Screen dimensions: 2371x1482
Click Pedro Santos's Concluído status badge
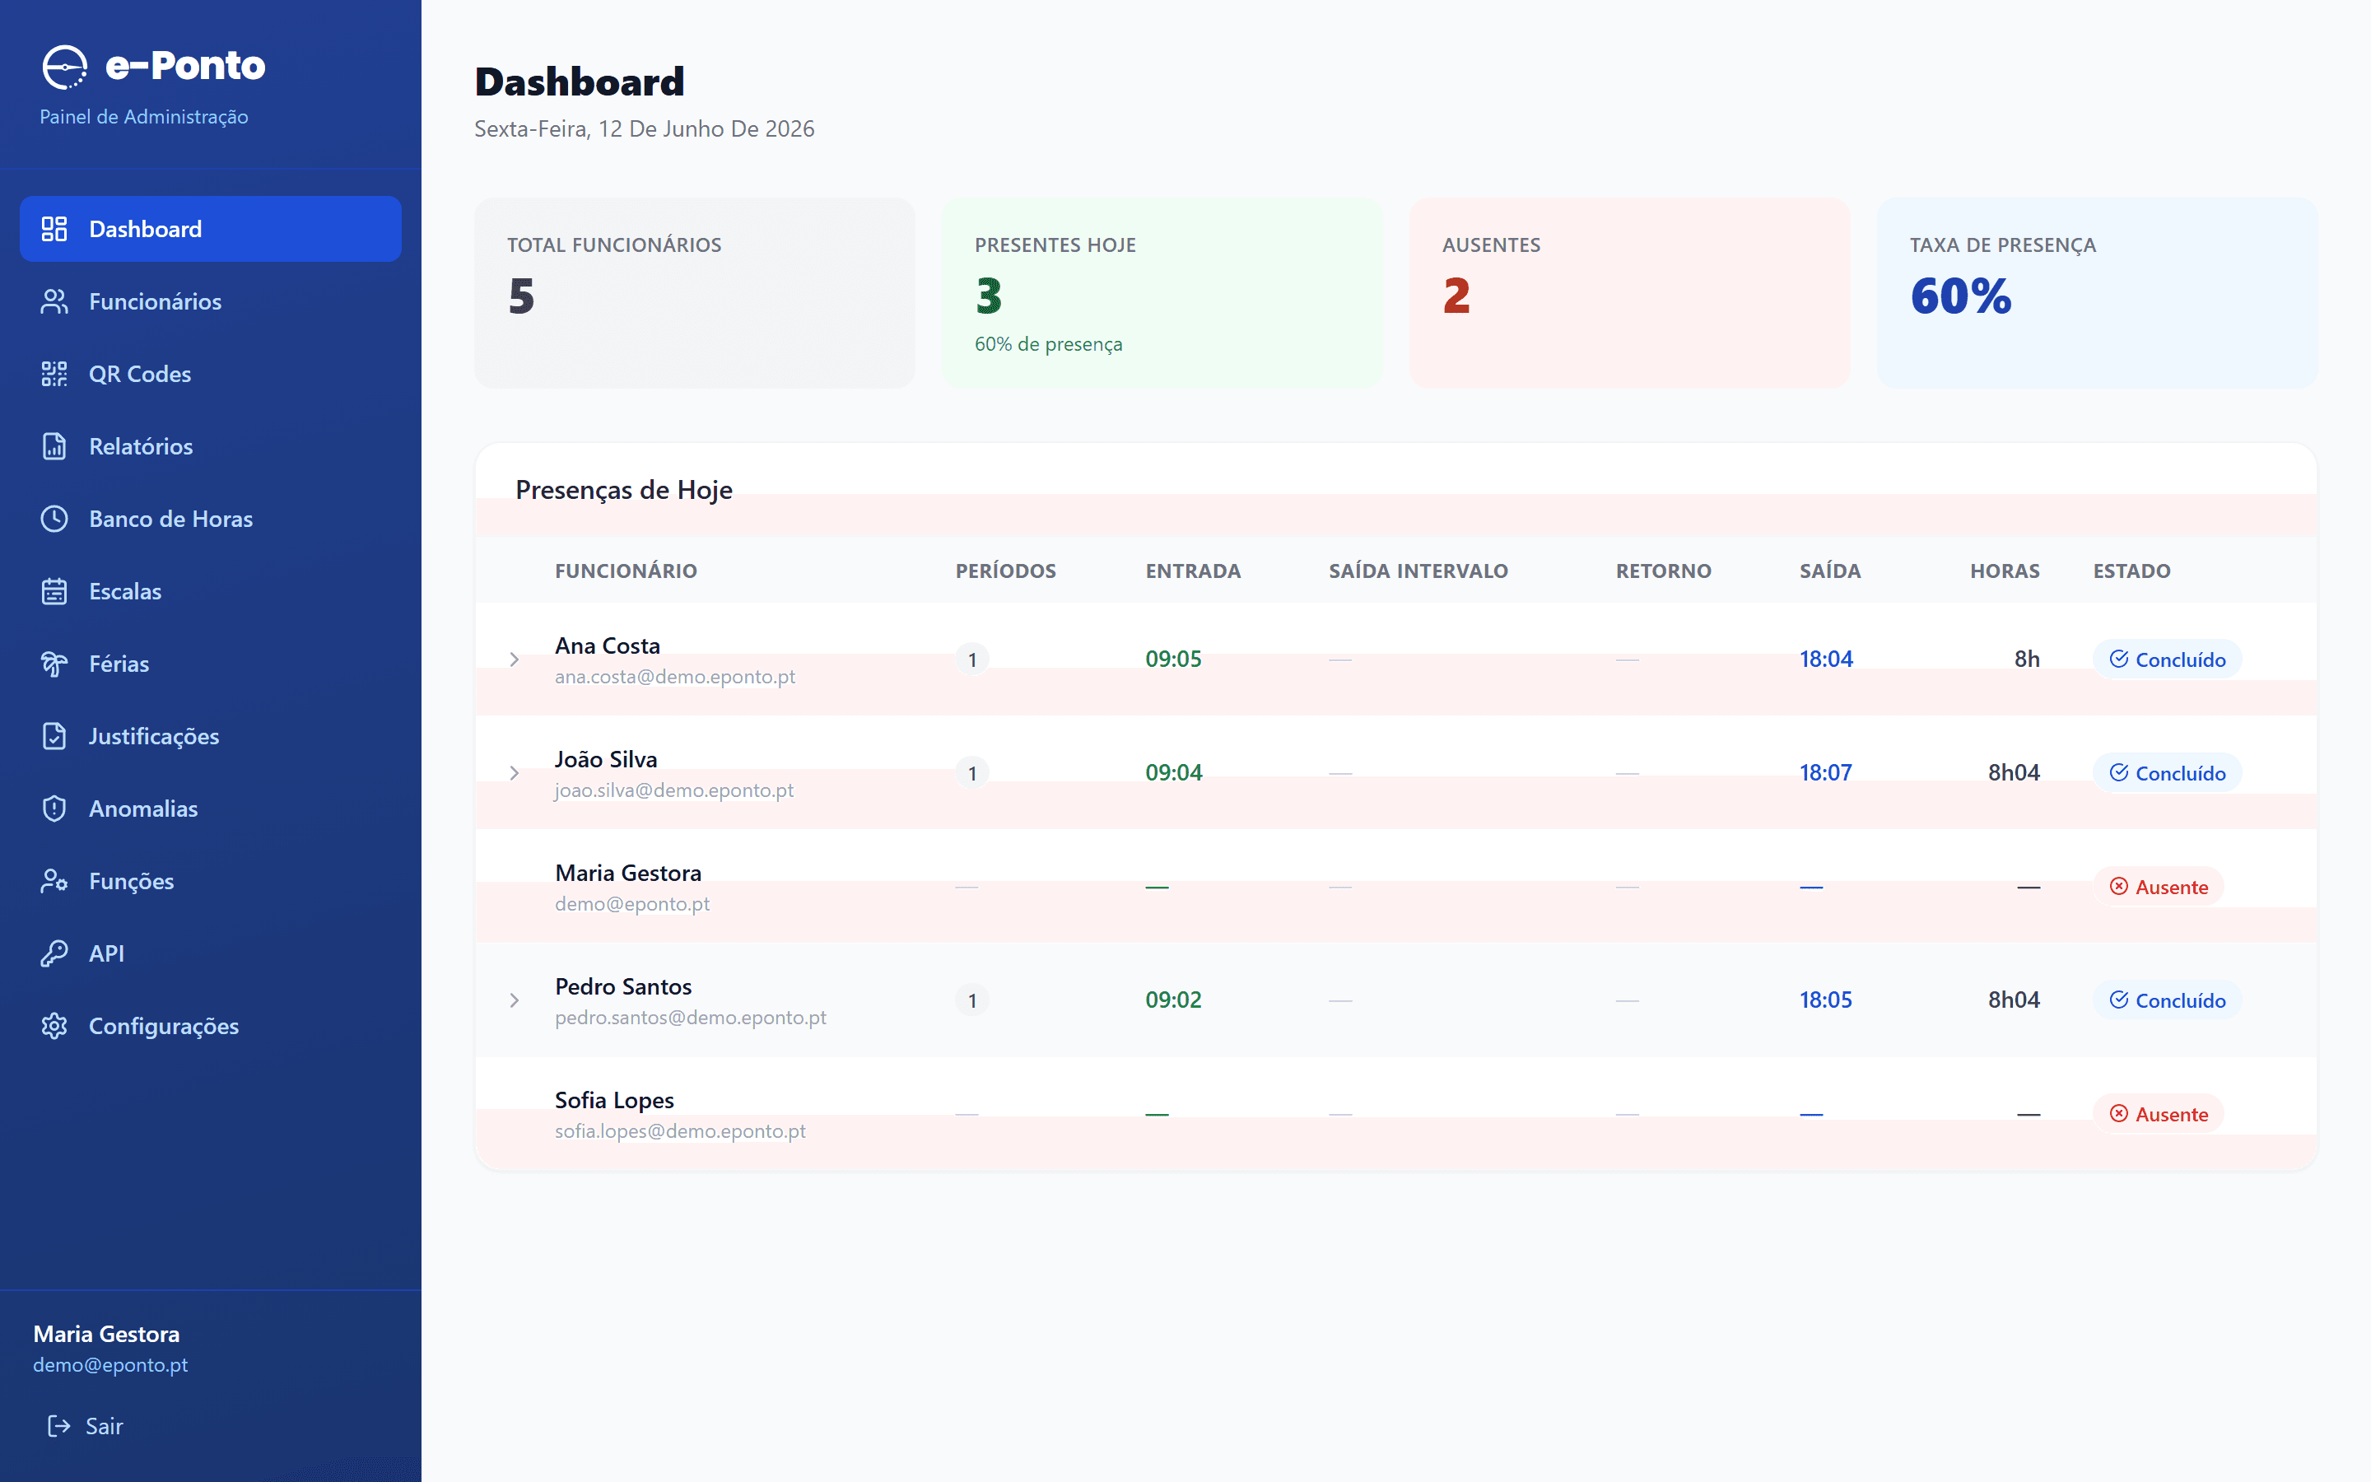2167,1000
